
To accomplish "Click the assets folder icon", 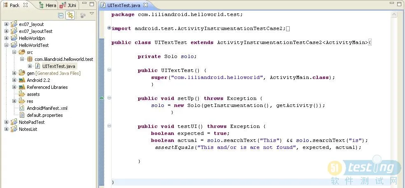I will tap(22, 94).
